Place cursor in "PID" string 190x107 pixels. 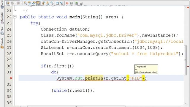pyautogui.click(x=136, y=78)
